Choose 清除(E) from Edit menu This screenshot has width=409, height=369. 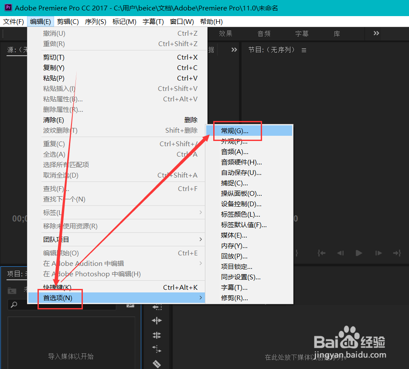pos(117,120)
